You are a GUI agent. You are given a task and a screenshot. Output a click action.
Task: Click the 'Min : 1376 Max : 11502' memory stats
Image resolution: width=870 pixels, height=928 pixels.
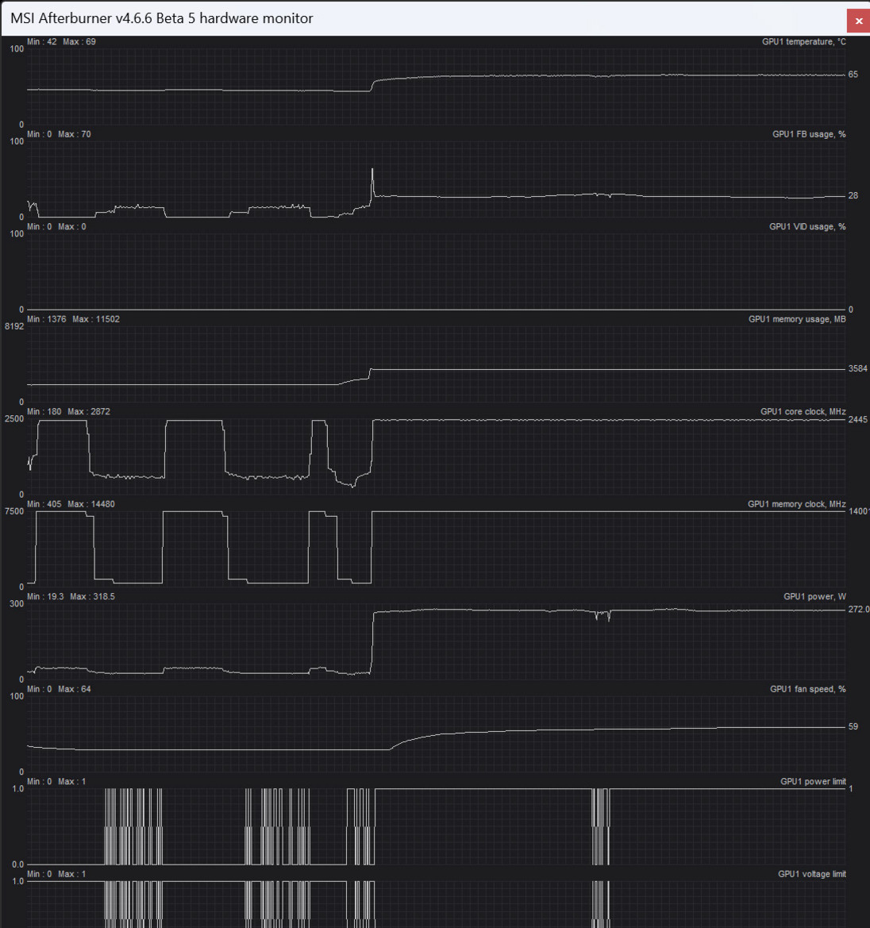click(x=73, y=319)
